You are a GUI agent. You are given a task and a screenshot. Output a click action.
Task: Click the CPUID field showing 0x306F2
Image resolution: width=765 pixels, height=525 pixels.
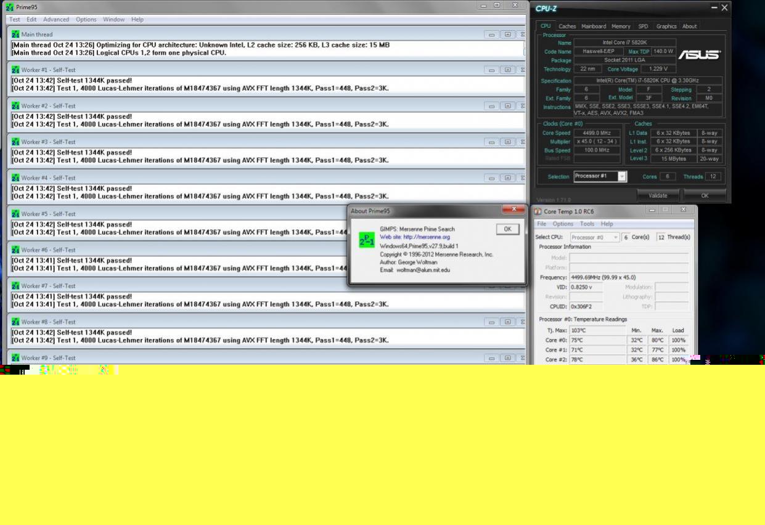[x=586, y=306]
